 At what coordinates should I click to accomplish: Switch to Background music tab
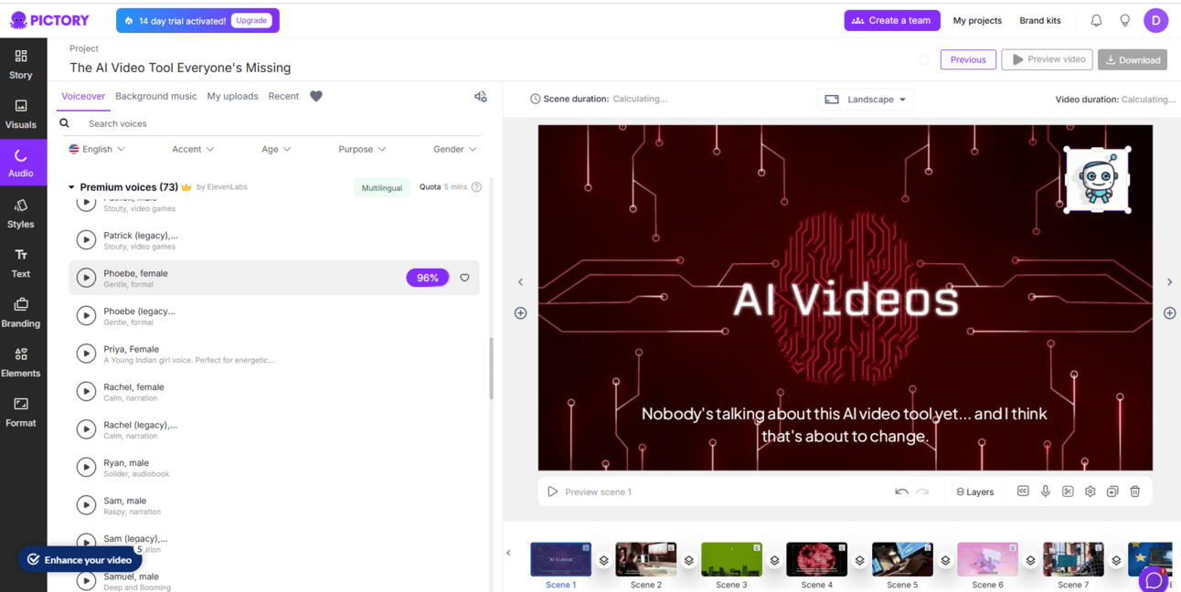[x=156, y=96]
